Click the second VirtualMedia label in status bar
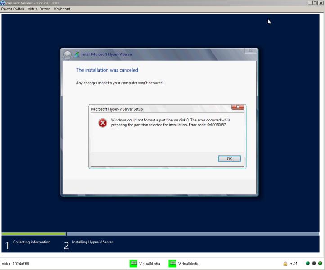This screenshot has width=325, height=270. coord(189,264)
